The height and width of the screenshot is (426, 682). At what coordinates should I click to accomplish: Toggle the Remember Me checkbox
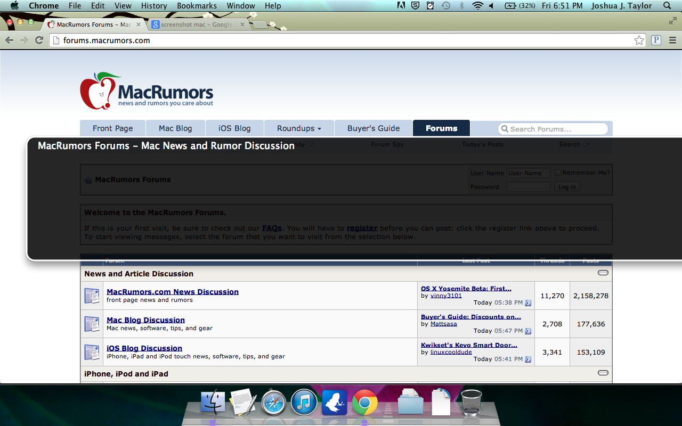click(x=558, y=173)
